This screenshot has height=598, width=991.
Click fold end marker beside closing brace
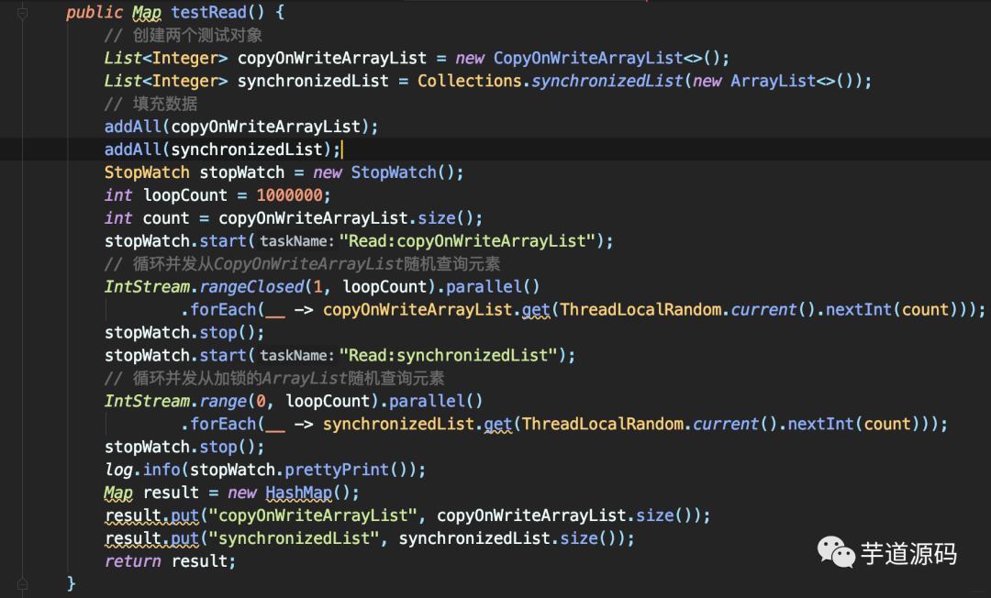[x=22, y=583]
